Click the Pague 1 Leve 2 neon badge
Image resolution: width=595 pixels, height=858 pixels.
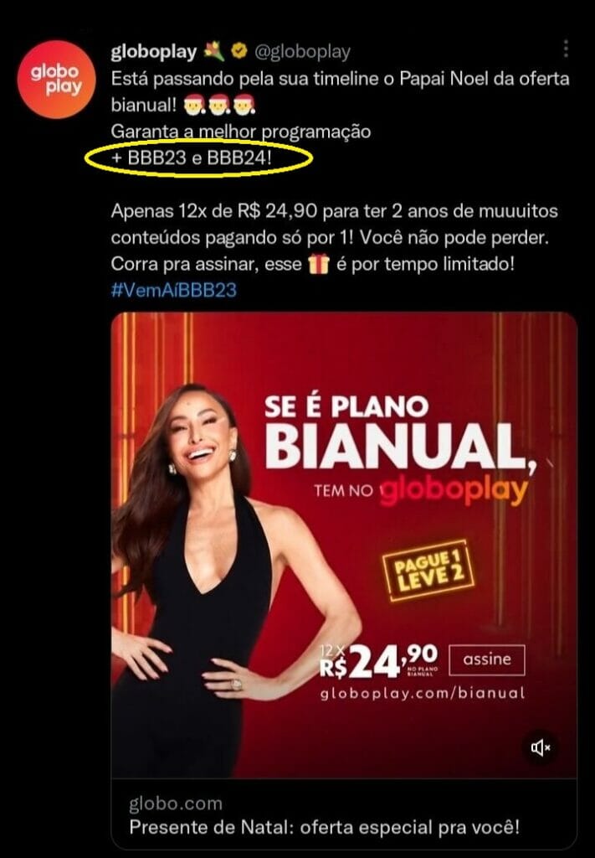(x=429, y=570)
